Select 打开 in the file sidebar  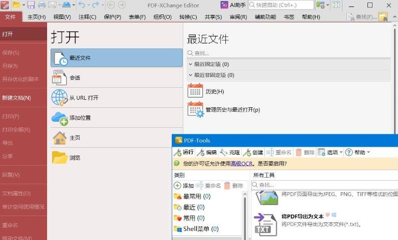click(24, 34)
